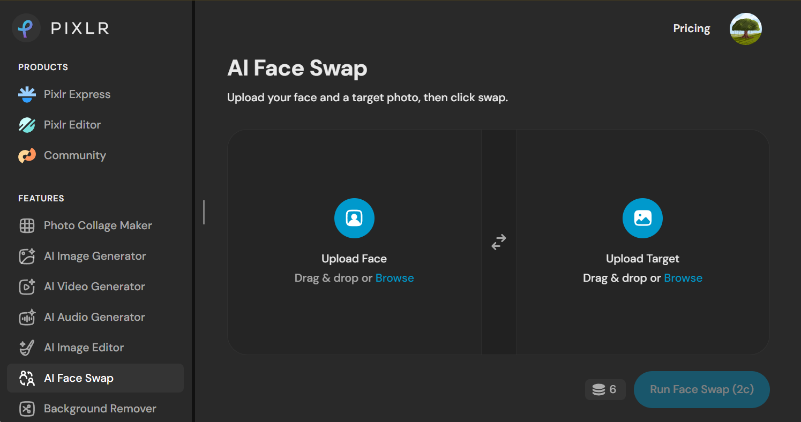The width and height of the screenshot is (801, 422).
Task: Click the Community icon
Action: 27,155
